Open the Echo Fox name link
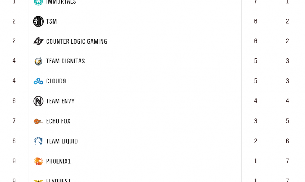The height and width of the screenshot is (182, 305). coord(58,121)
